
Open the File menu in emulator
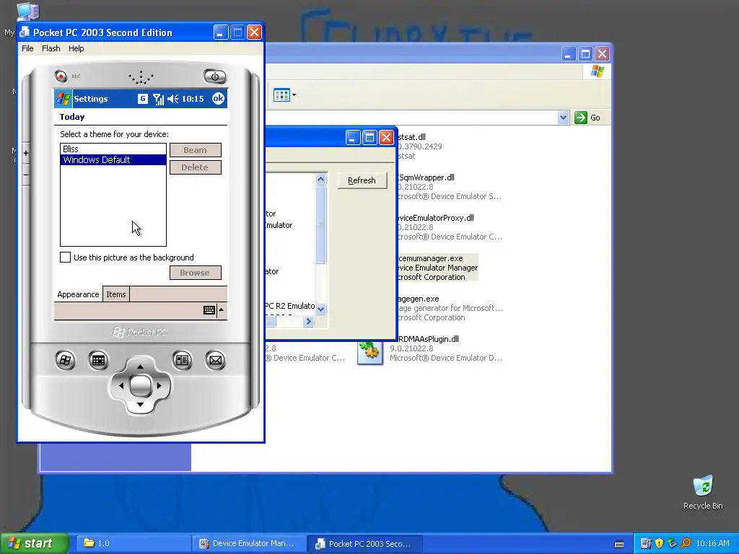[27, 48]
